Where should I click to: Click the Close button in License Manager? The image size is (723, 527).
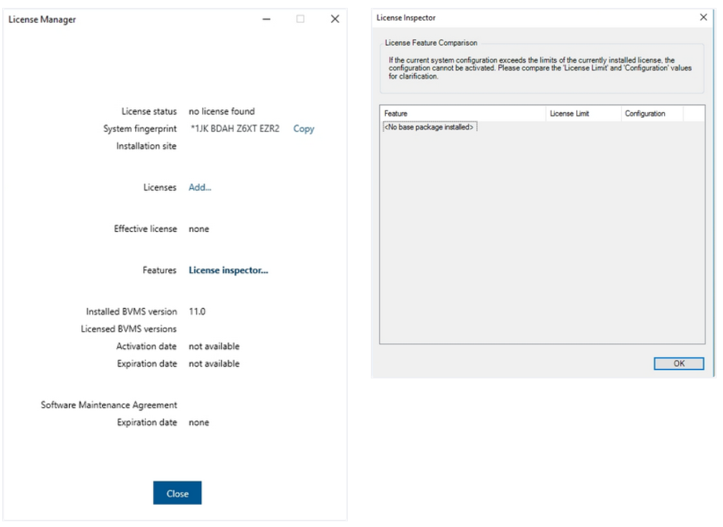[177, 493]
